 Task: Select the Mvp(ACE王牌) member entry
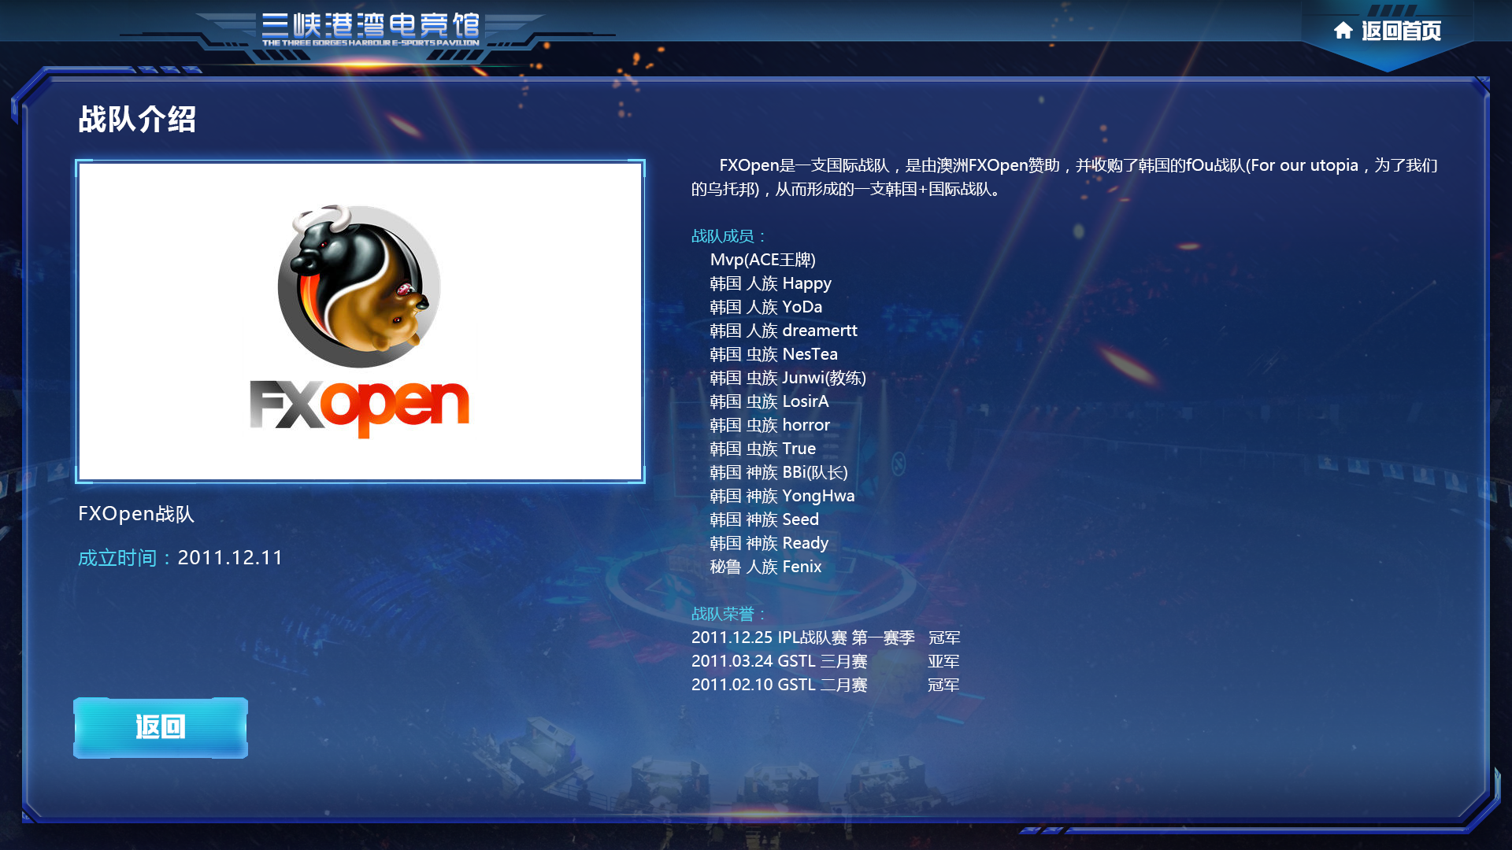762,260
